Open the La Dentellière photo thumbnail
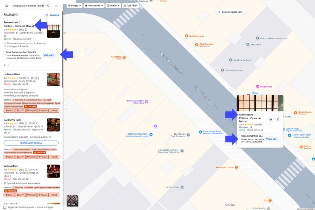The height and width of the screenshot is (210, 315). (x=54, y=79)
